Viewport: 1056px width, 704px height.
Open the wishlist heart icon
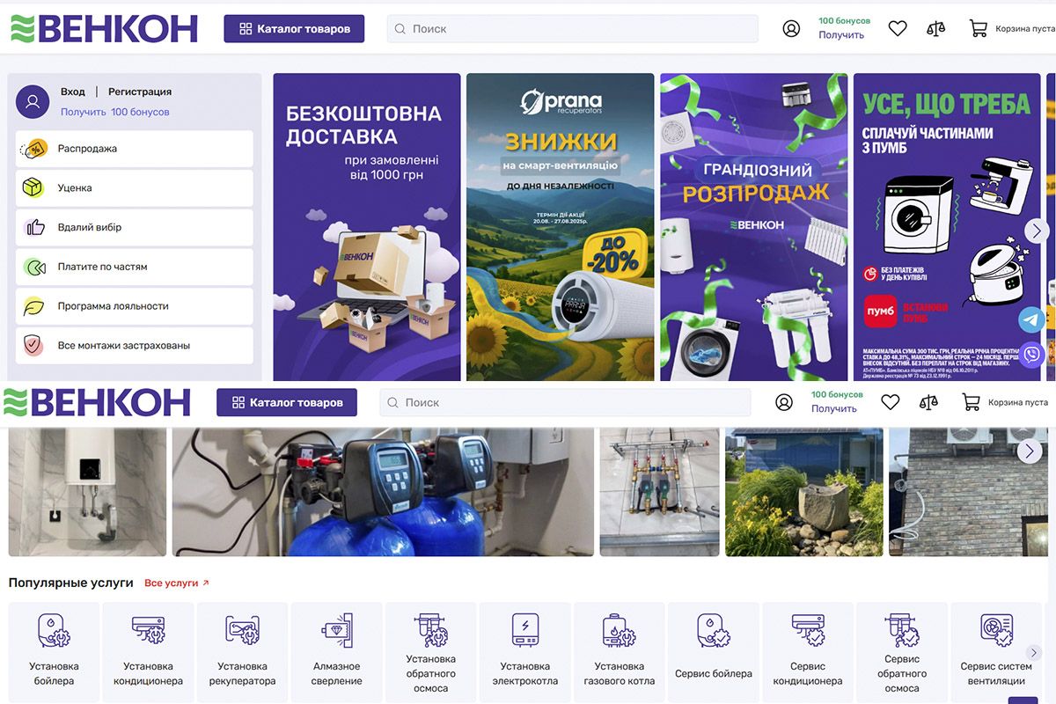[897, 27]
